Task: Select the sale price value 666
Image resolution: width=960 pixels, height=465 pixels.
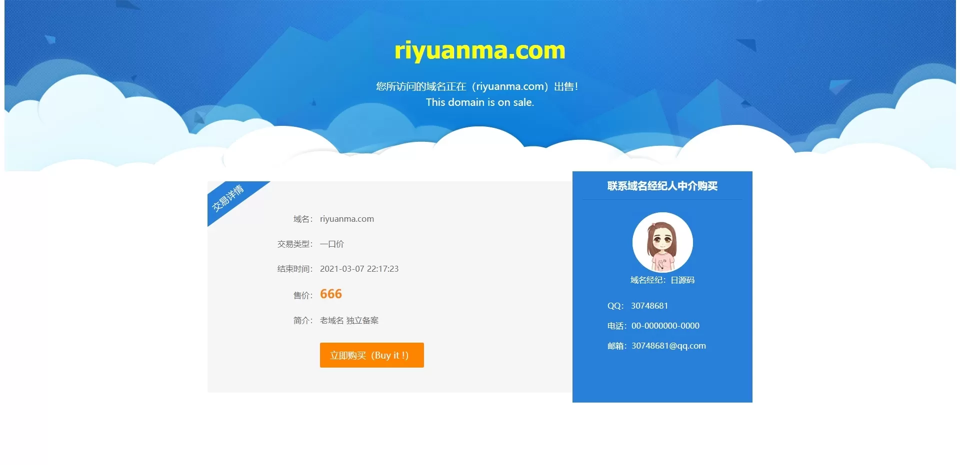Action: pyautogui.click(x=331, y=294)
